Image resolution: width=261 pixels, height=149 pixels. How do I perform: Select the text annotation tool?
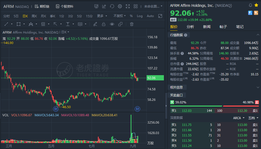[68, 24]
